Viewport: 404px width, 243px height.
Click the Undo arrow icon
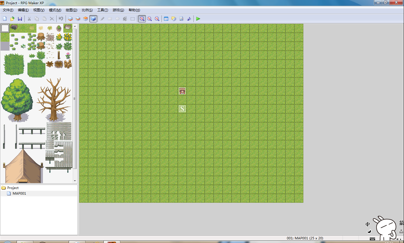(61, 19)
